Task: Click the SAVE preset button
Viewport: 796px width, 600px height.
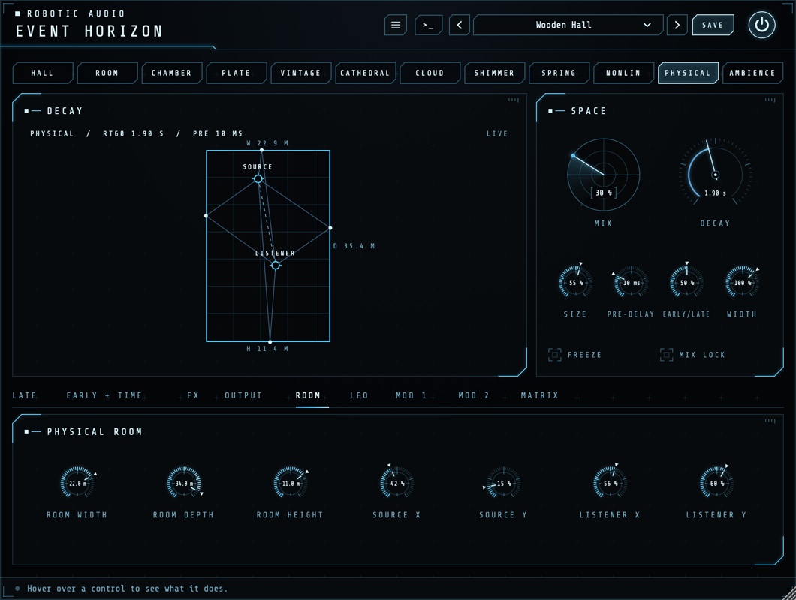Action: coord(713,25)
